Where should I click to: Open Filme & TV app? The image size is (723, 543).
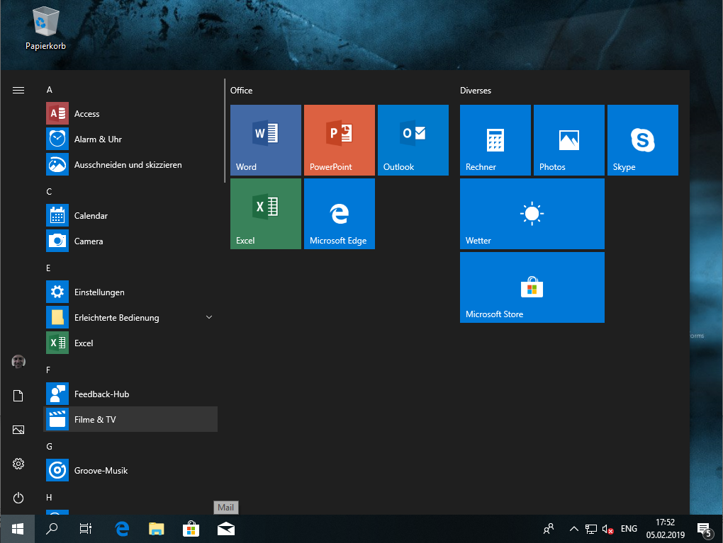tap(130, 420)
